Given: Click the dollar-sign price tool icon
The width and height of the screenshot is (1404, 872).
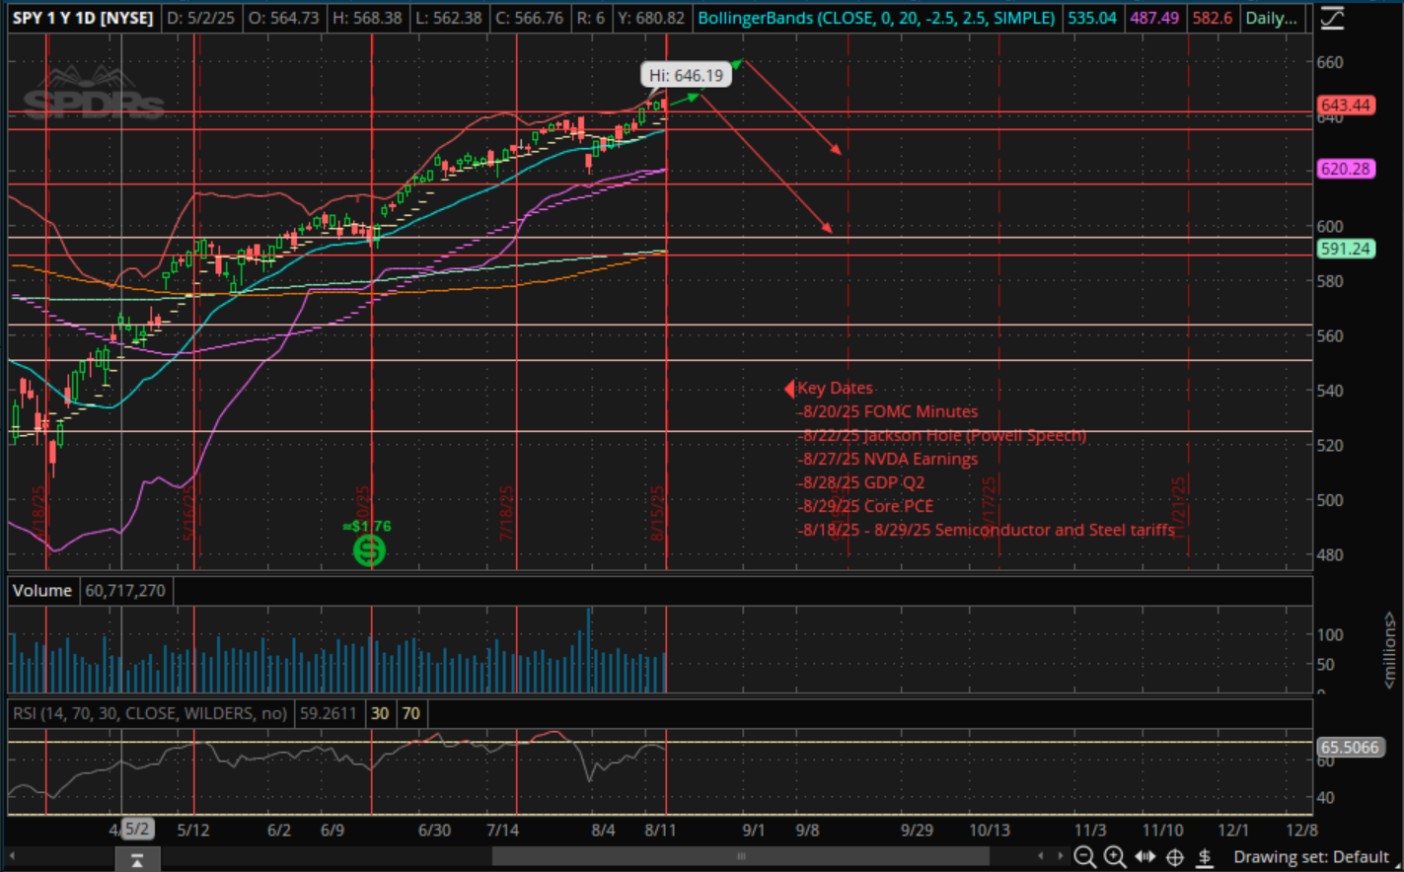Looking at the screenshot, I should click(1203, 857).
